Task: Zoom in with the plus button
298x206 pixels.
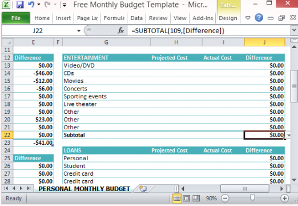Action: [285, 199]
